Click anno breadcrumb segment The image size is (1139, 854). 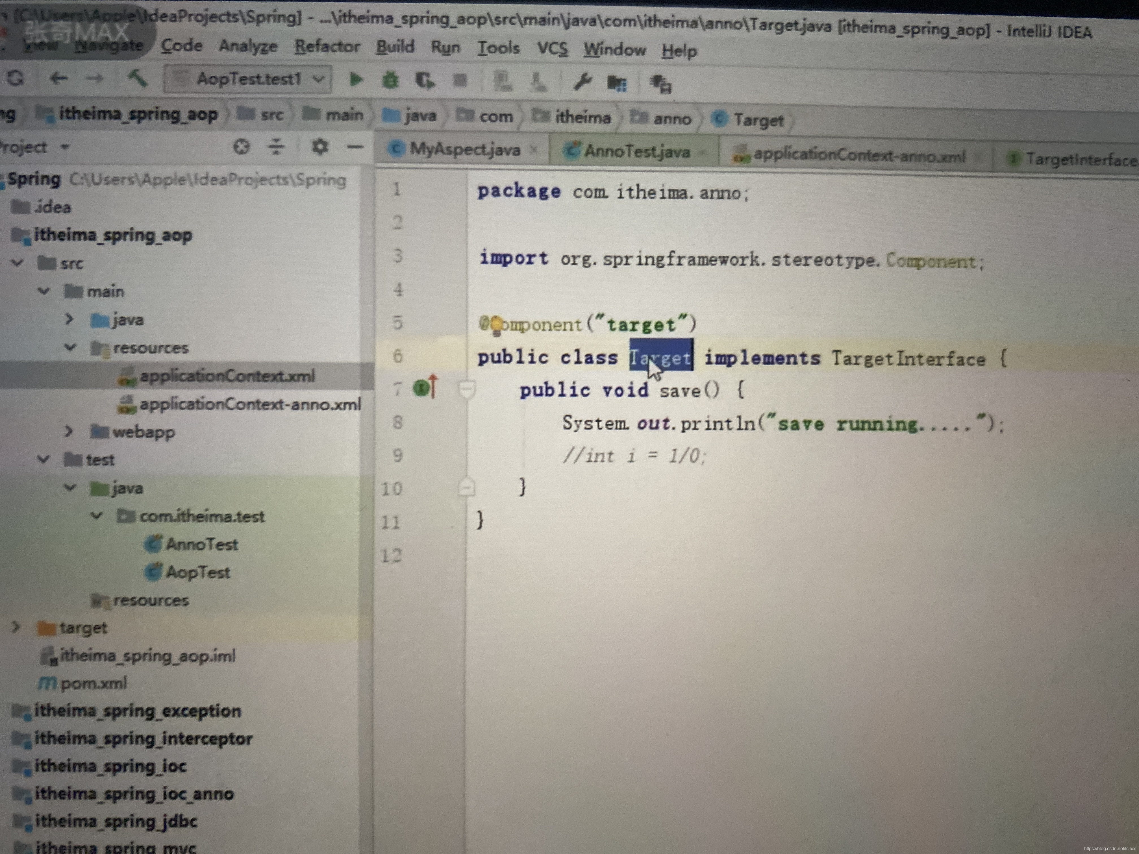pyautogui.click(x=661, y=118)
